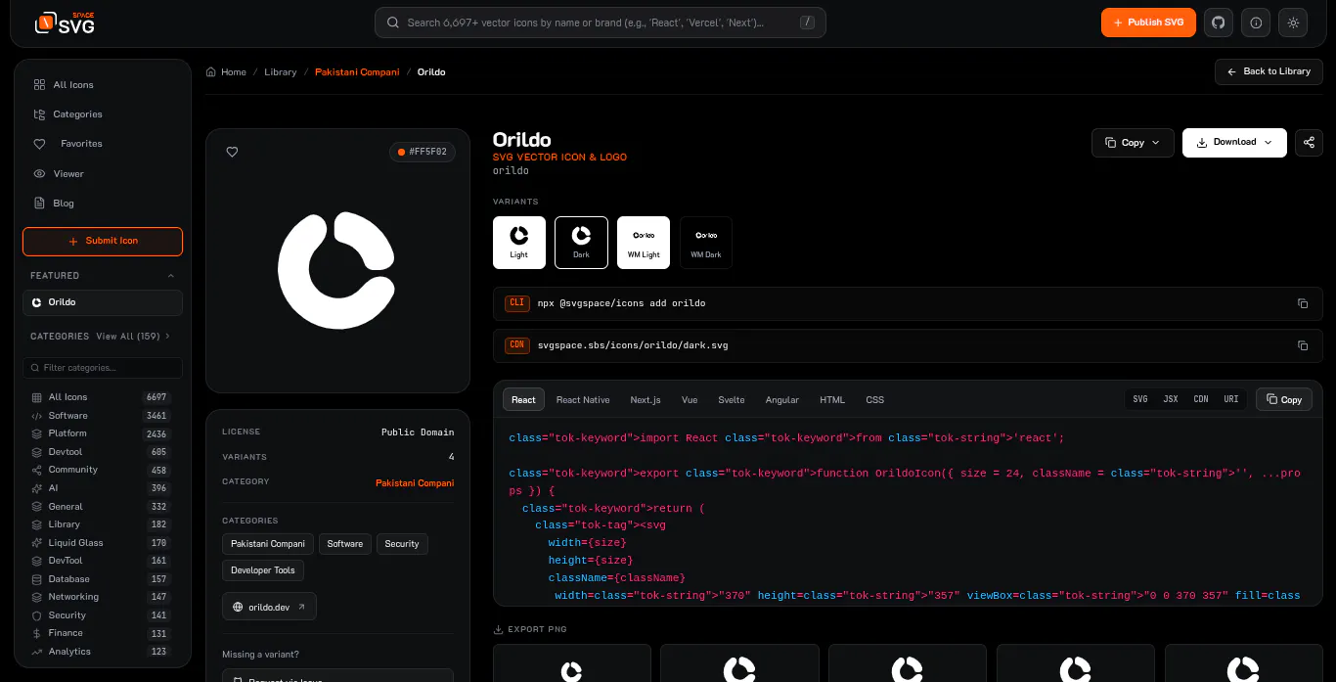Filter by Finance category
1336x682 pixels.
(101, 633)
